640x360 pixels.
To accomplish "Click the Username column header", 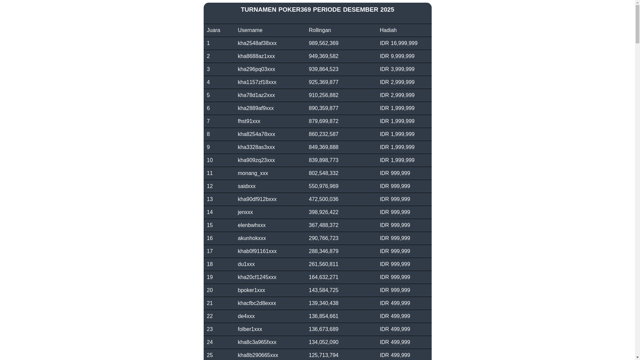I will (x=250, y=30).
